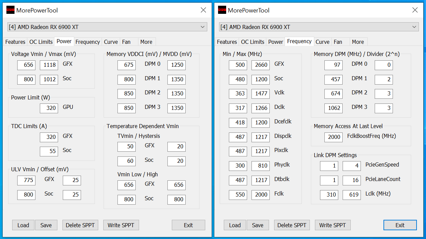
Task: Click Exit button in Frequency window
Action: 400,225
